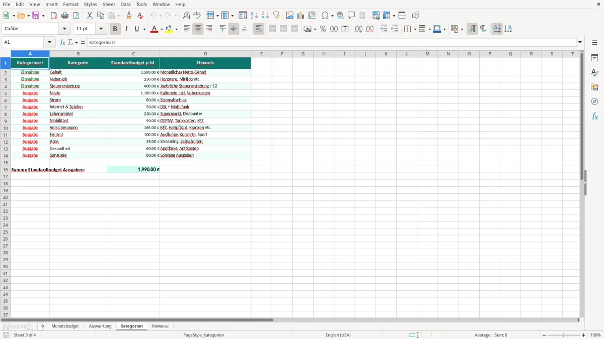Open the Sidebar Navigator compass
The width and height of the screenshot is (604, 339).
coord(594,102)
